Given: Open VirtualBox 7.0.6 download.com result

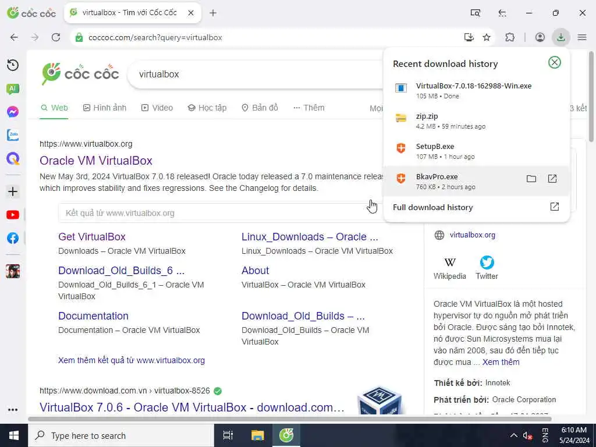Looking at the screenshot, I should (192, 407).
